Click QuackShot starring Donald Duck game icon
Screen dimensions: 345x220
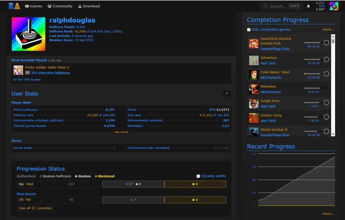[x=254, y=43]
